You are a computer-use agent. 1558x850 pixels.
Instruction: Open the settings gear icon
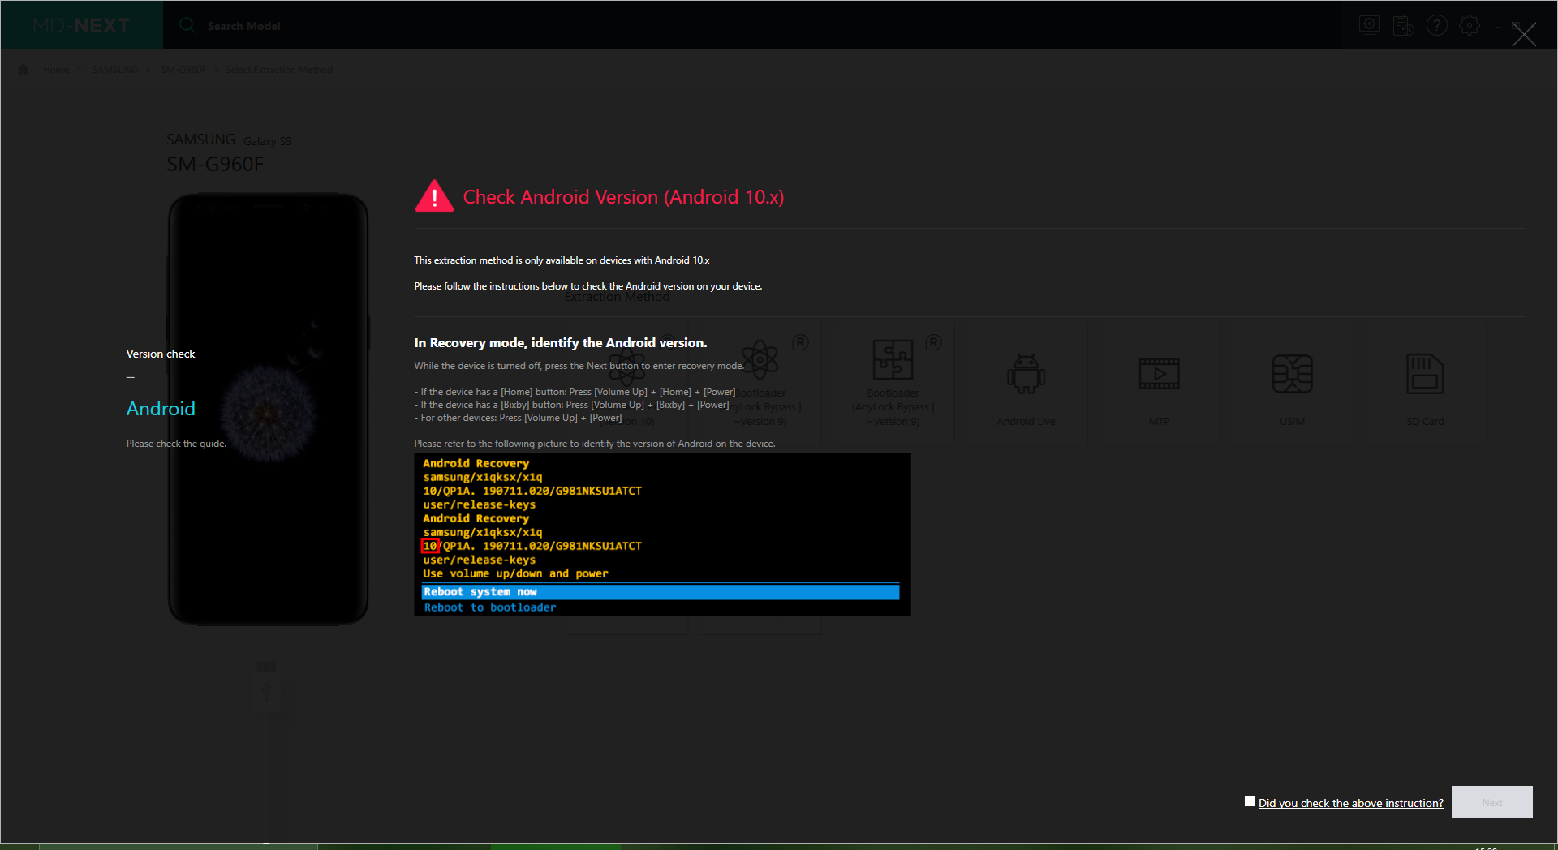[x=1469, y=25]
